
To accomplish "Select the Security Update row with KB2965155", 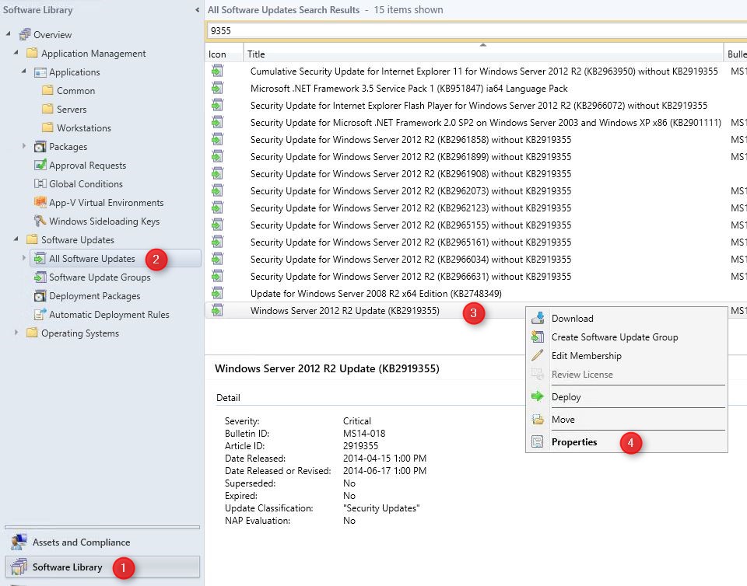I will coord(476,225).
